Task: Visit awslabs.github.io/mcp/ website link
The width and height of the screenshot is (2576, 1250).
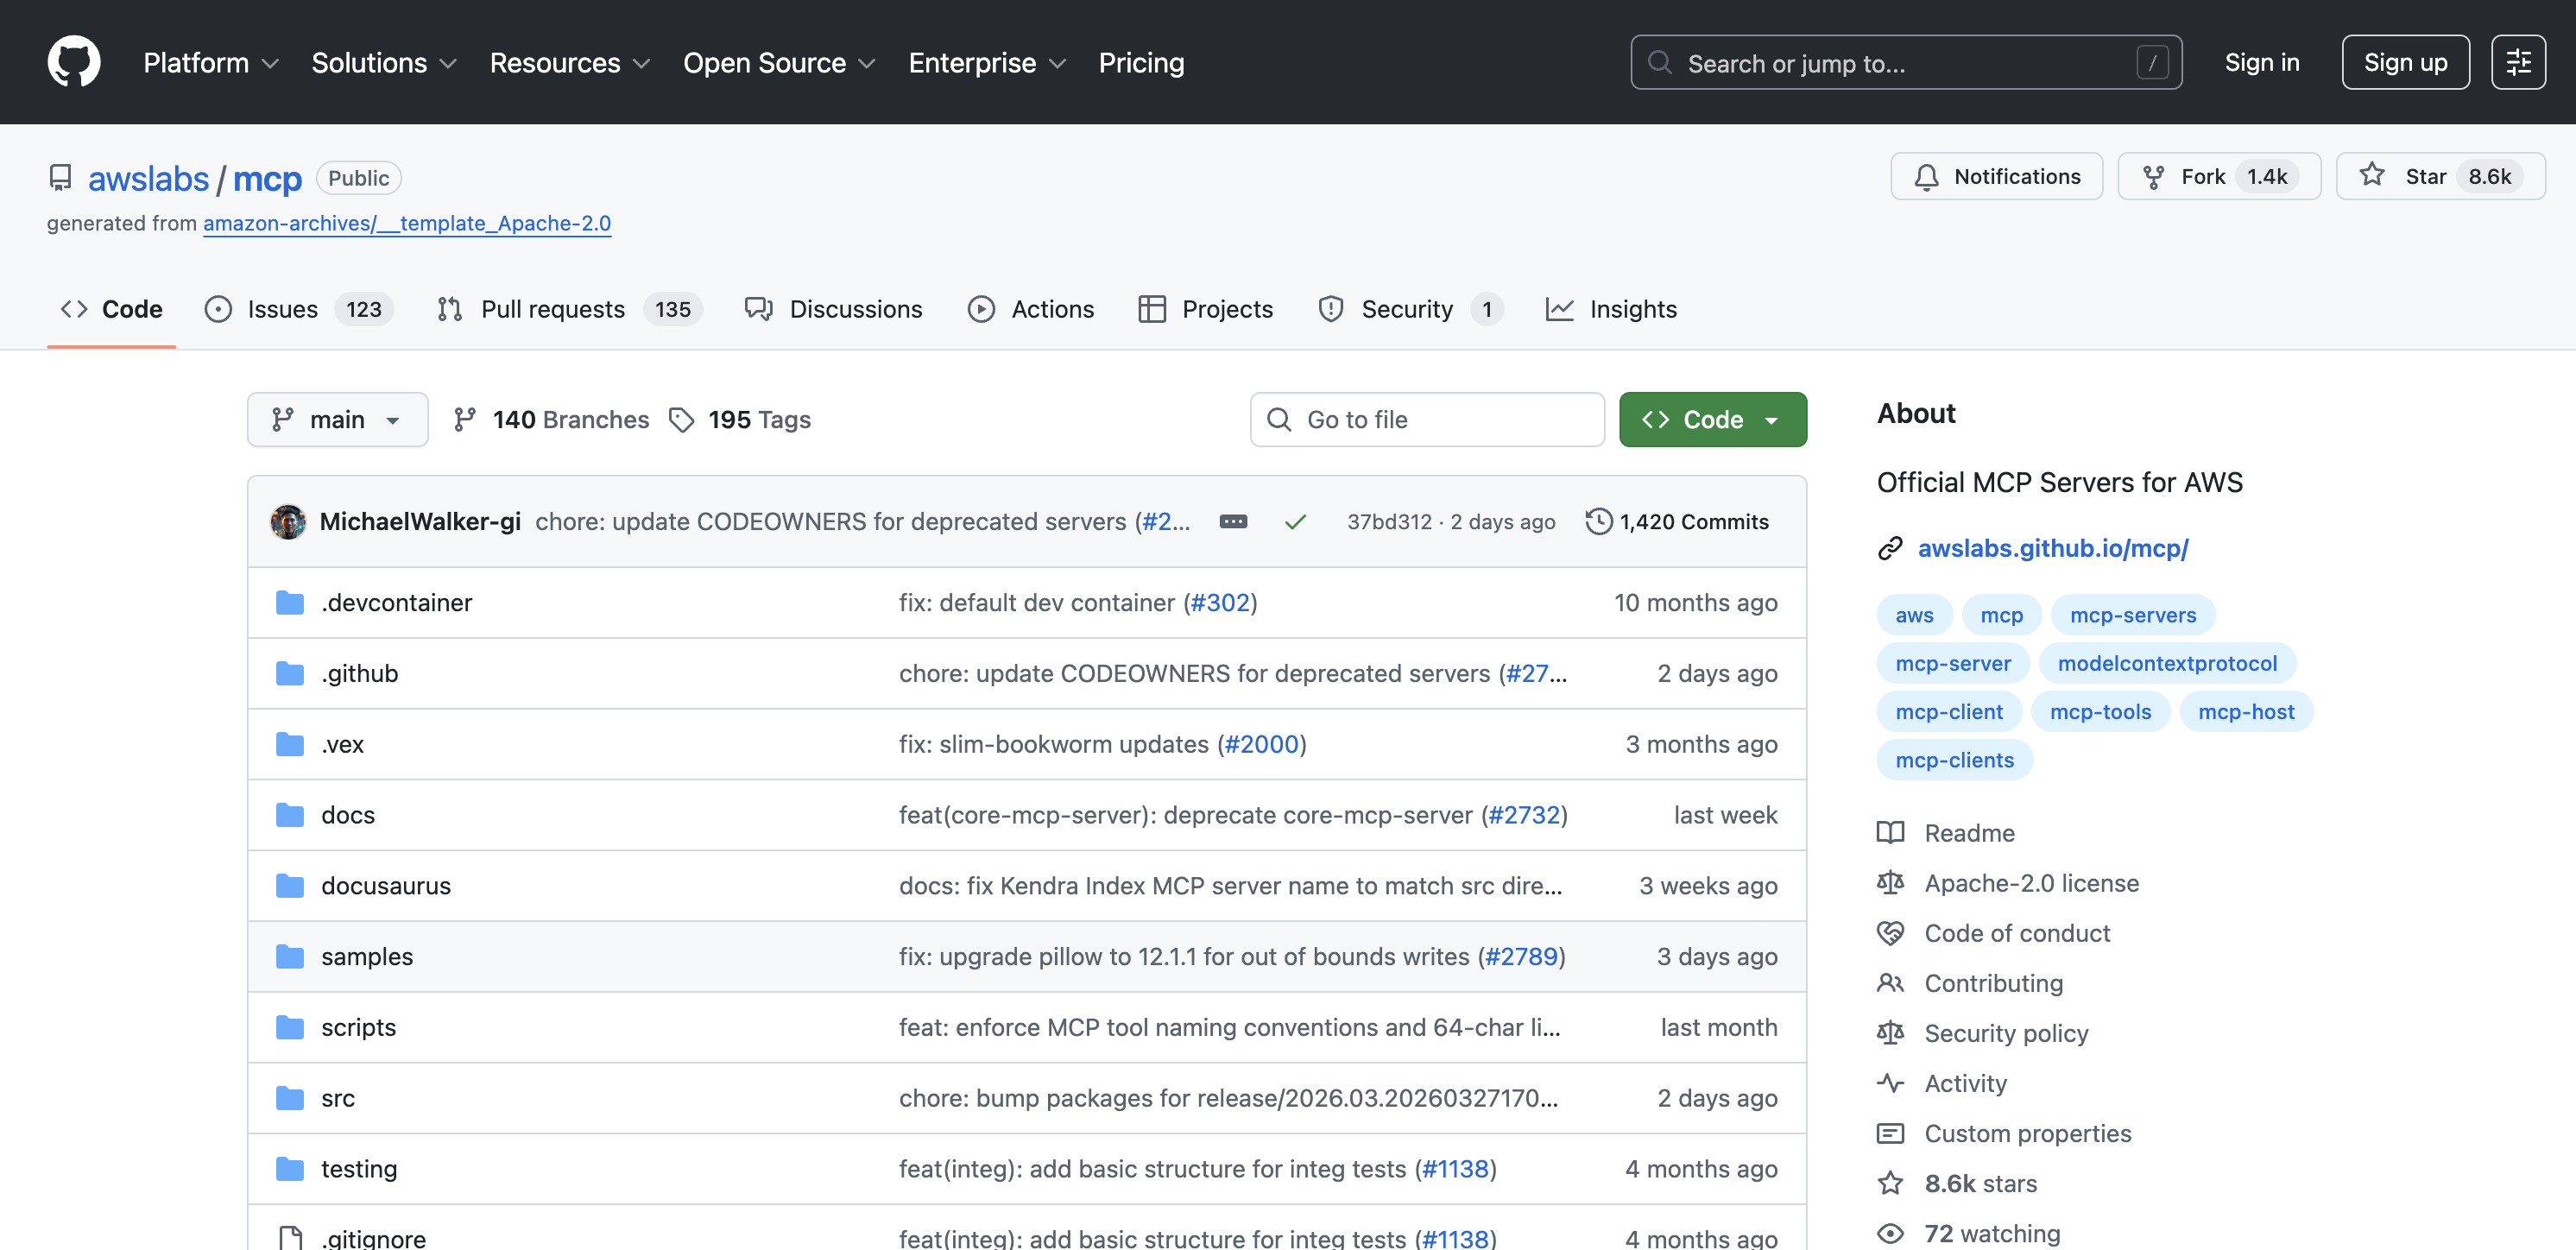Action: (x=2052, y=548)
